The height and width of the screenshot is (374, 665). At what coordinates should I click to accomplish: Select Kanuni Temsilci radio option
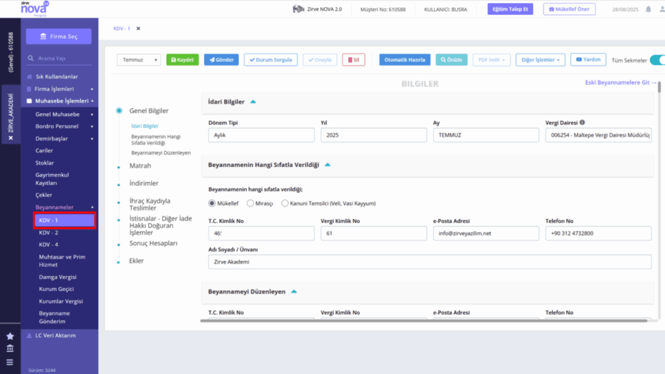point(284,203)
